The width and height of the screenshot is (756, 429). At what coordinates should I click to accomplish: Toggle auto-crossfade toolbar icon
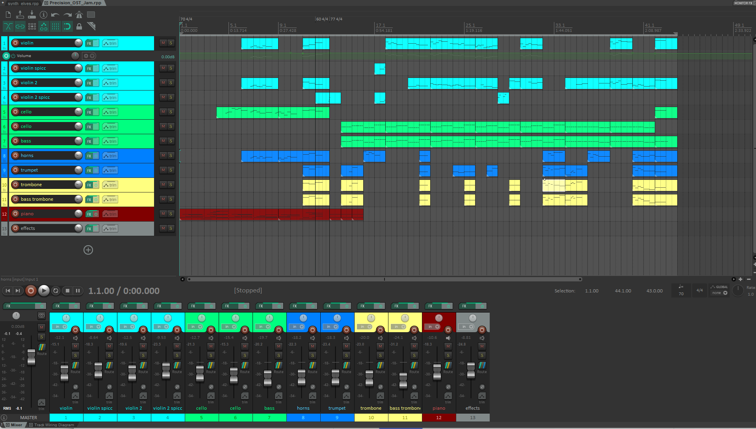click(8, 26)
